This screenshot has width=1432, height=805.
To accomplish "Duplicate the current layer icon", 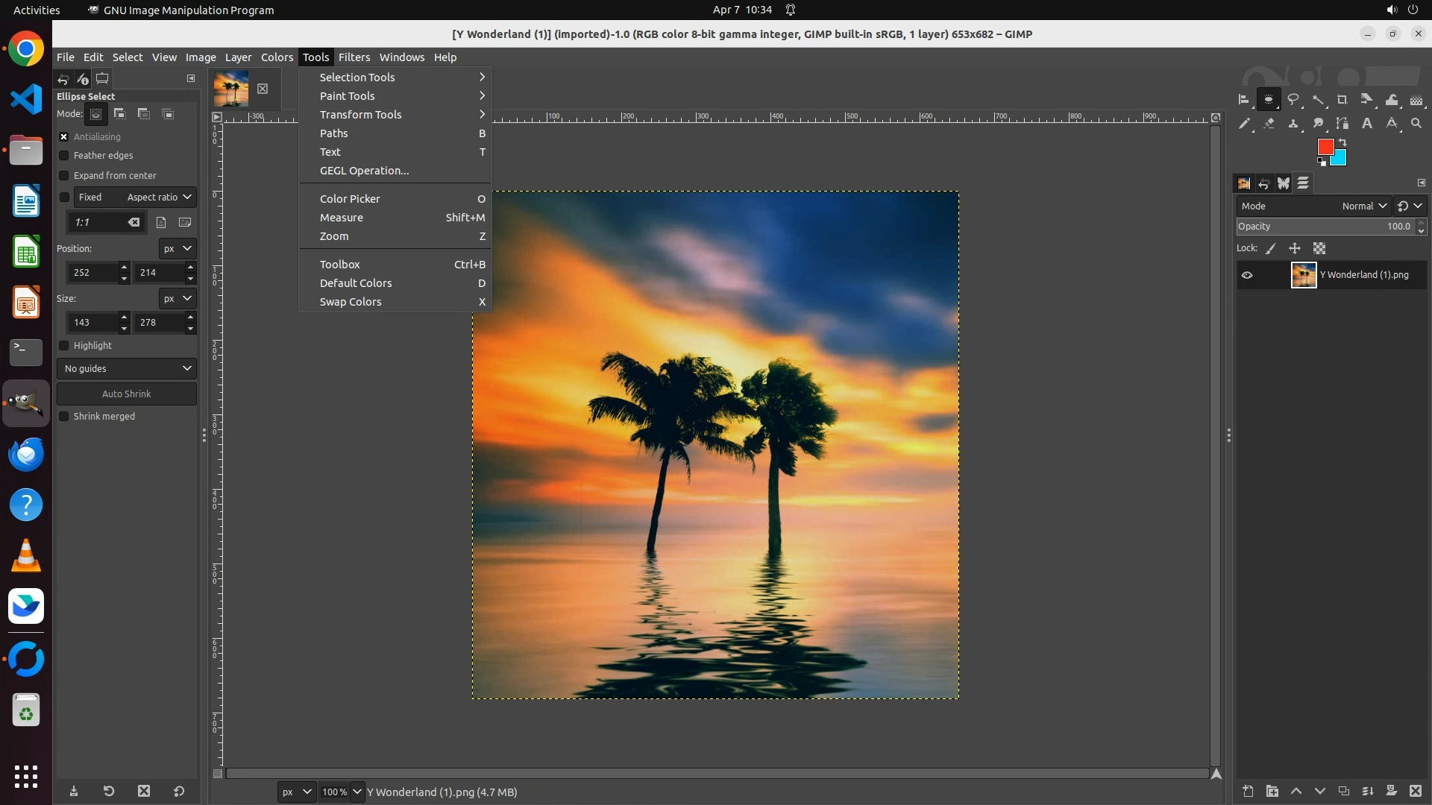I will tap(1343, 791).
